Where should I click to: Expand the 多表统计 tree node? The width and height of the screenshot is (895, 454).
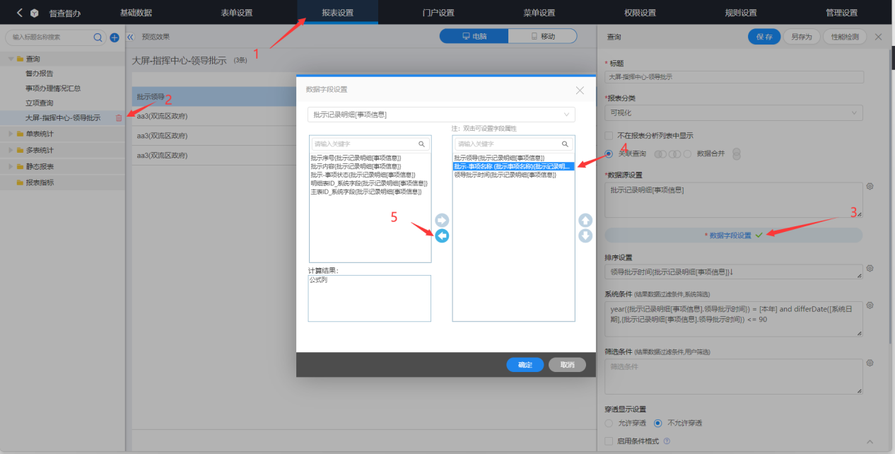point(11,150)
